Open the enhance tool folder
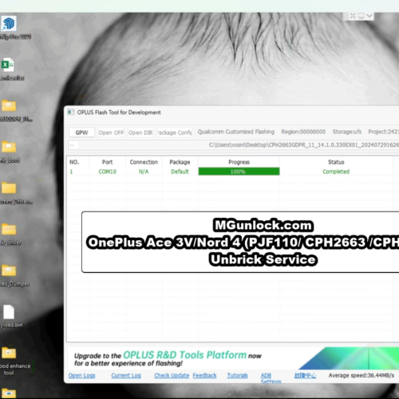This screenshot has height=399, width=399. (9, 353)
